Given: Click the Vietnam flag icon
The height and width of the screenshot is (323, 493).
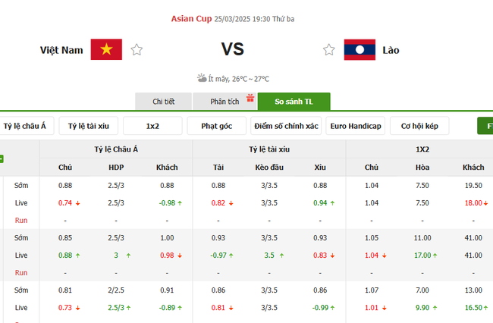Looking at the screenshot, I should pos(106,50).
